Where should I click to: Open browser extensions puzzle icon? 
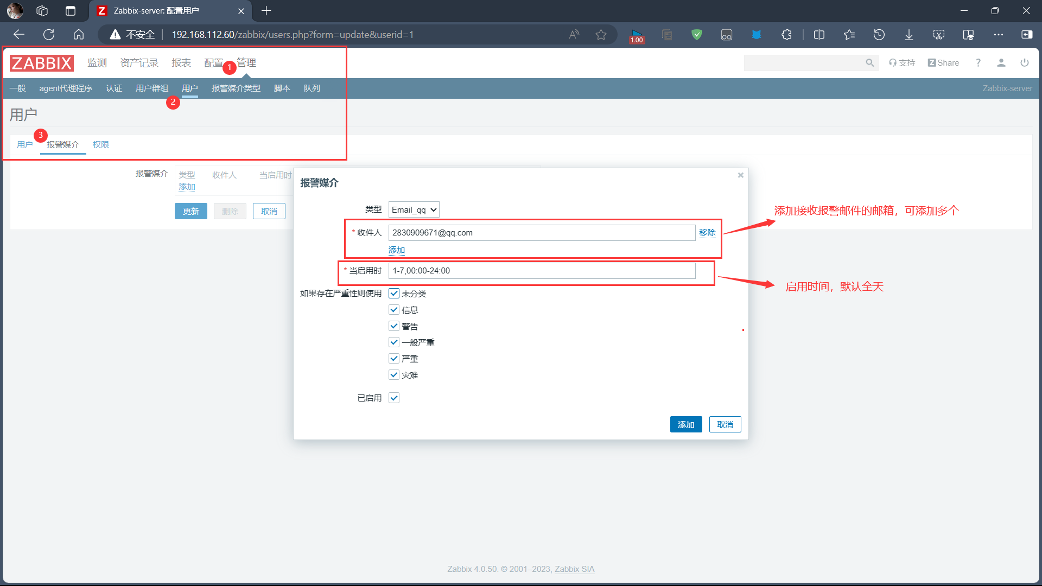[x=786, y=35]
